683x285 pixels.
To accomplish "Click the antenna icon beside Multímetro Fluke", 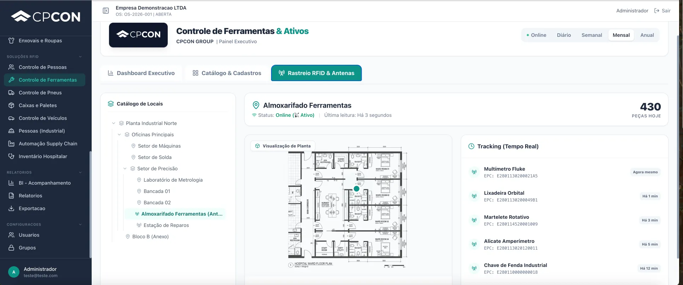I will [474, 172].
